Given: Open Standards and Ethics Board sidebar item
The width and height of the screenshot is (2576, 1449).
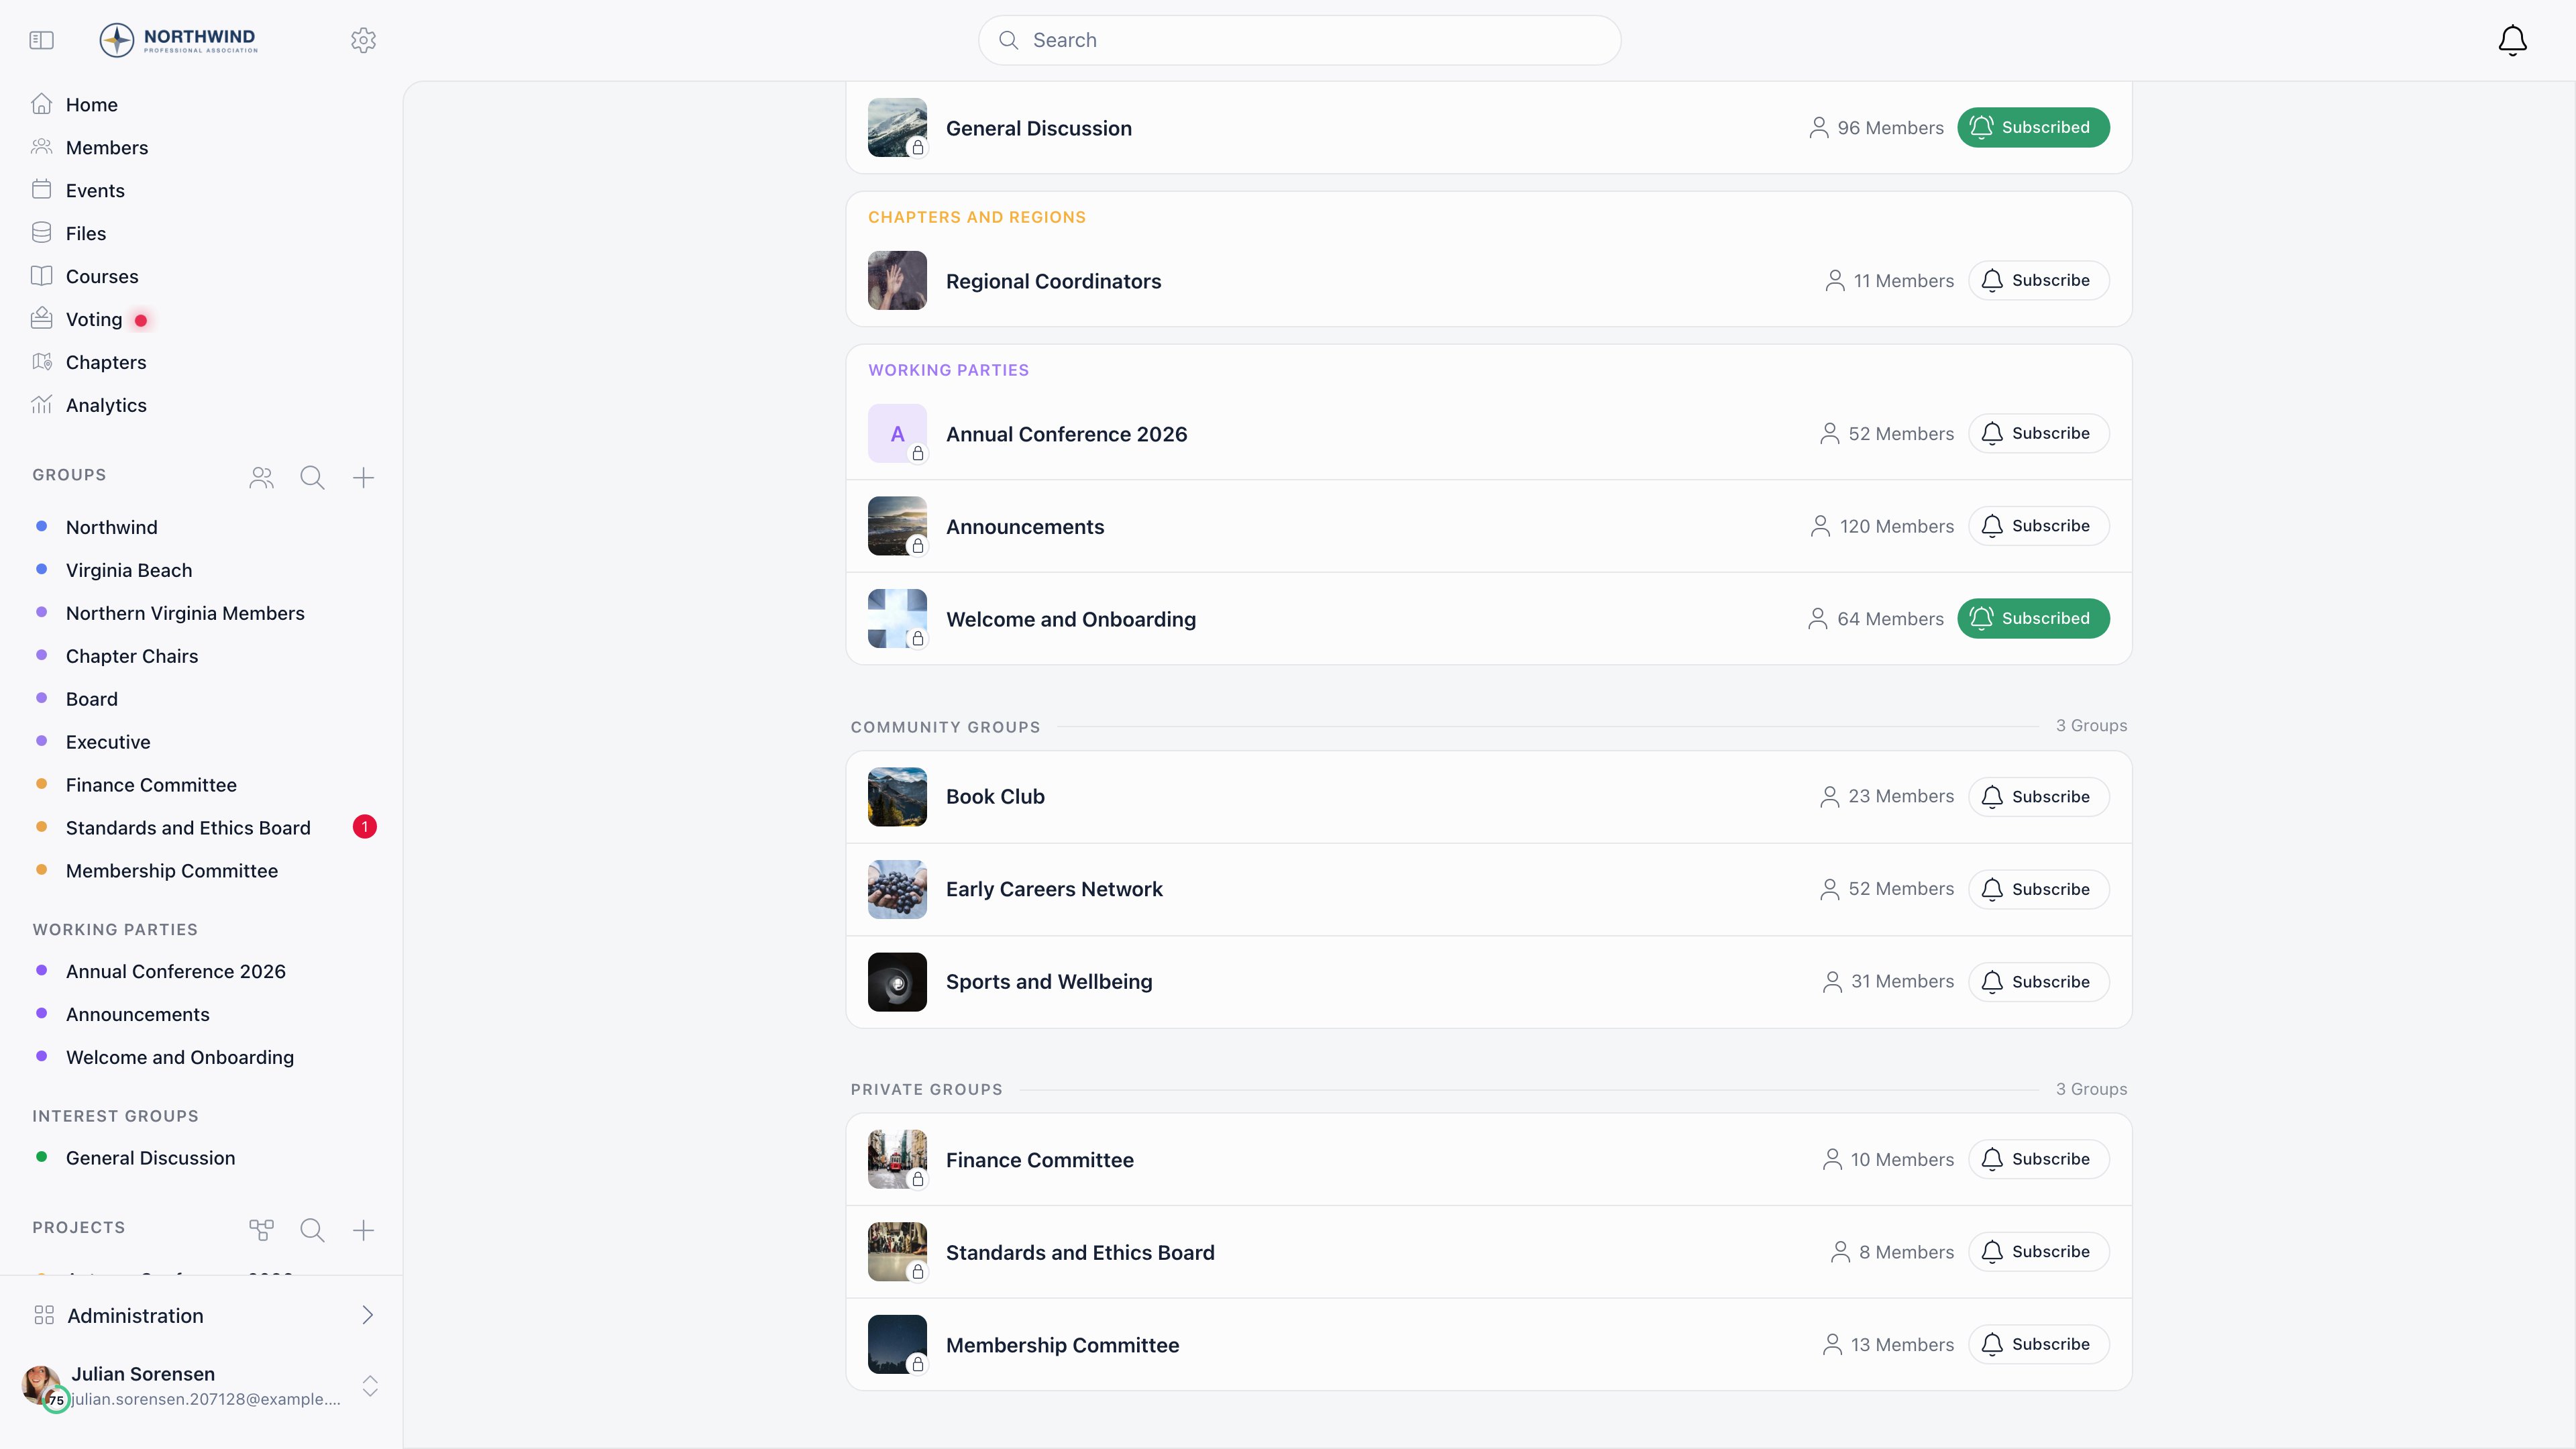Looking at the screenshot, I should (x=188, y=828).
